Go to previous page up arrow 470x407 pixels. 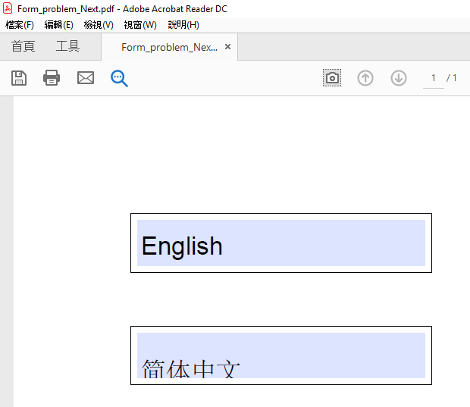pos(365,78)
